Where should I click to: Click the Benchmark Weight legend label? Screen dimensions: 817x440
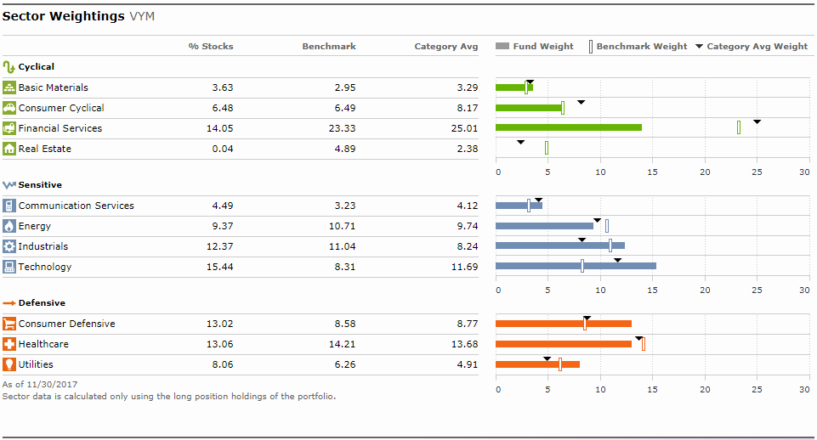pyautogui.click(x=642, y=47)
